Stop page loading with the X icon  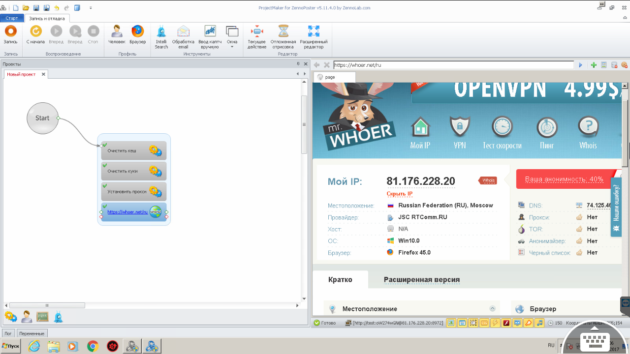(326, 65)
